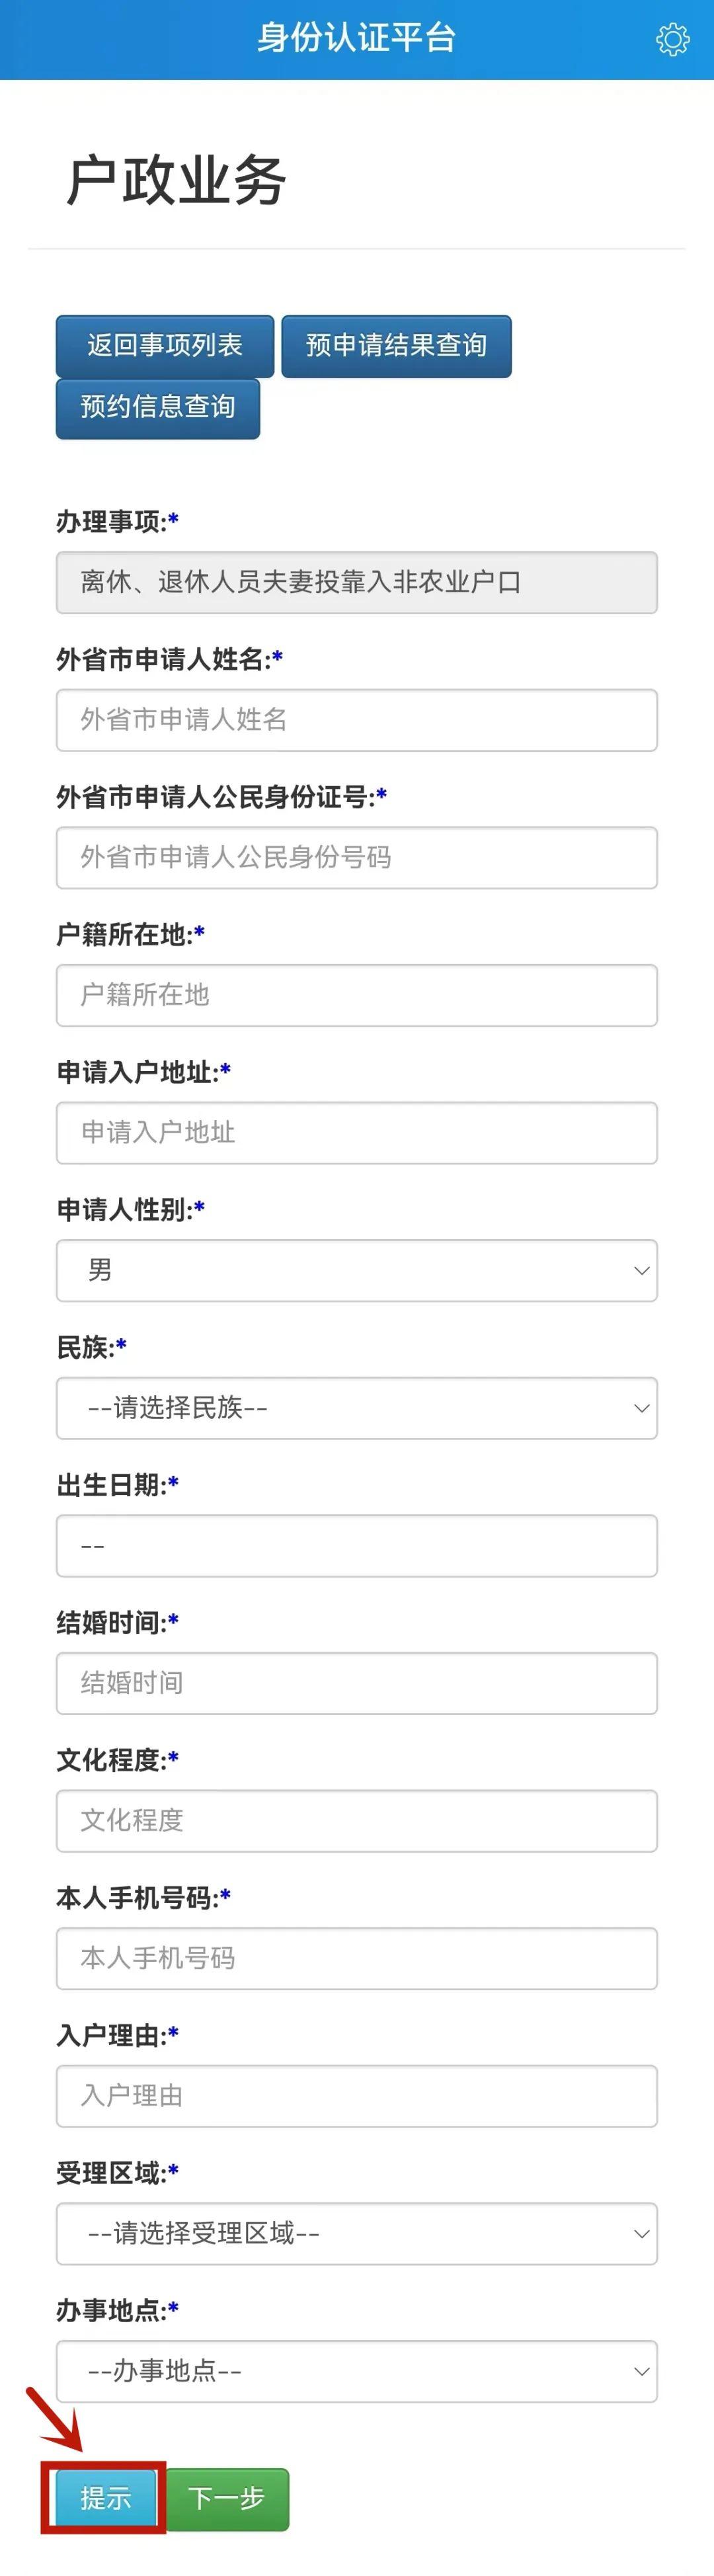The width and height of the screenshot is (714, 2576).
Task: Select the 申请入户地址 input field
Action: point(357,1133)
